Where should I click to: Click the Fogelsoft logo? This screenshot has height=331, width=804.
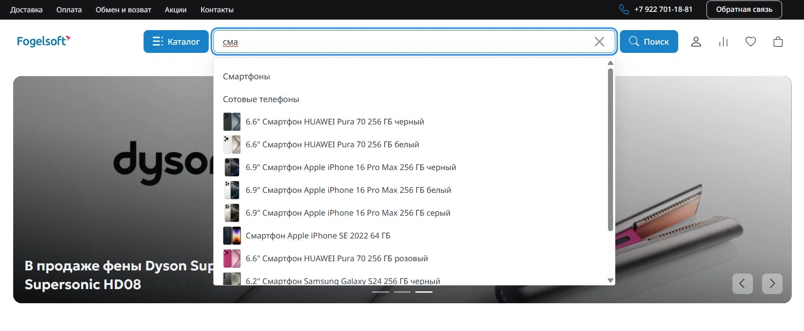click(x=44, y=41)
